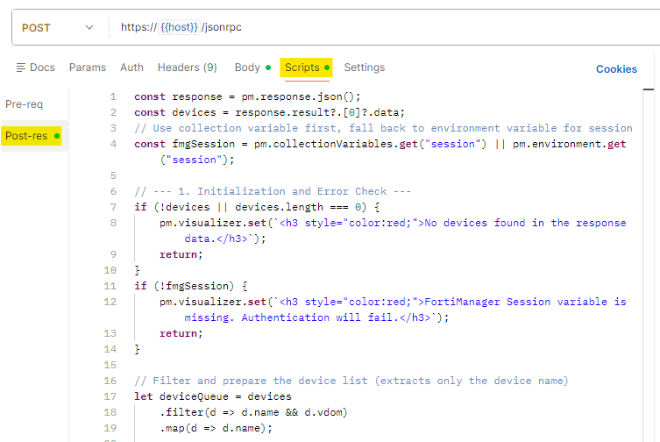Click the comment about collection variable first
Screen dimensions: 660x442
coord(383,128)
